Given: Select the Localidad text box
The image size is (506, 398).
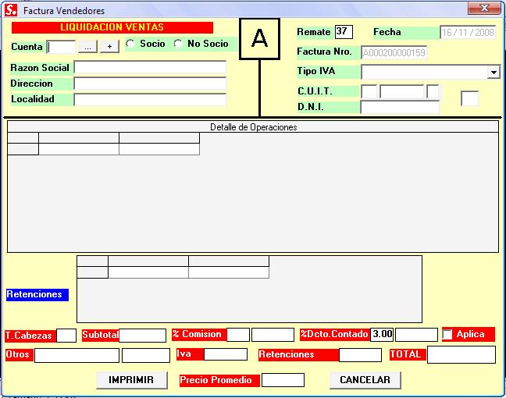Looking at the screenshot, I should [x=149, y=99].
